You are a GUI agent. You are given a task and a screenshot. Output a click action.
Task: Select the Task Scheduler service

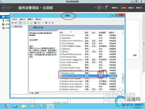pyautogui.click(x=68, y=43)
